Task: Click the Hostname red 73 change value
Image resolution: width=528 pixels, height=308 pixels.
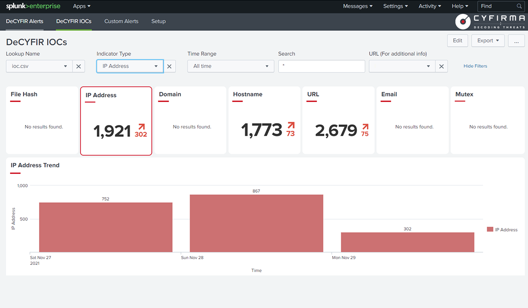Action: (x=290, y=134)
